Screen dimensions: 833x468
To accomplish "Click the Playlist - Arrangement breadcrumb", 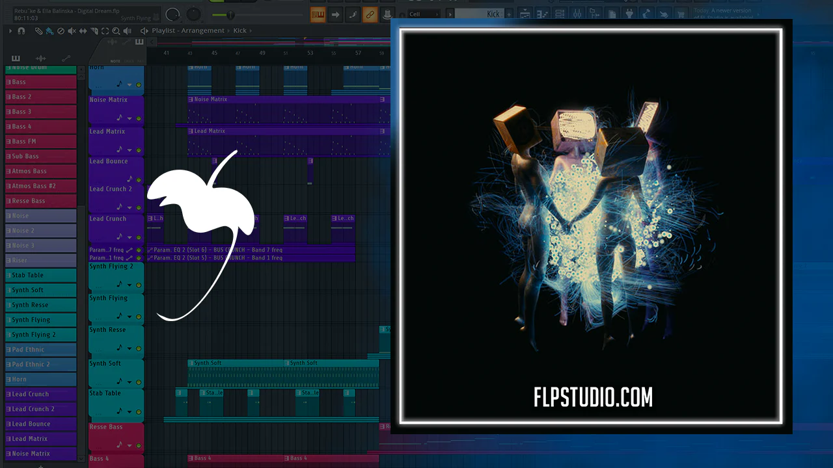I will click(188, 31).
